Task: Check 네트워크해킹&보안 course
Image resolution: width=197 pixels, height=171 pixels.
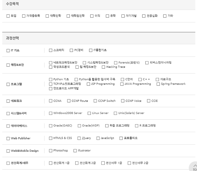Action: click(x=51, y=63)
